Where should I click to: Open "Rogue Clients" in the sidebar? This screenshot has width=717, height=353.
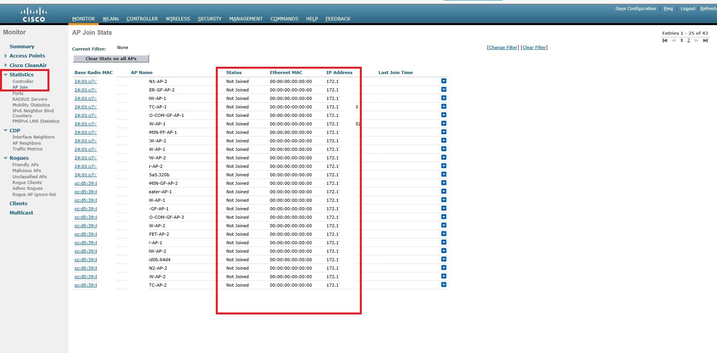point(27,182)
